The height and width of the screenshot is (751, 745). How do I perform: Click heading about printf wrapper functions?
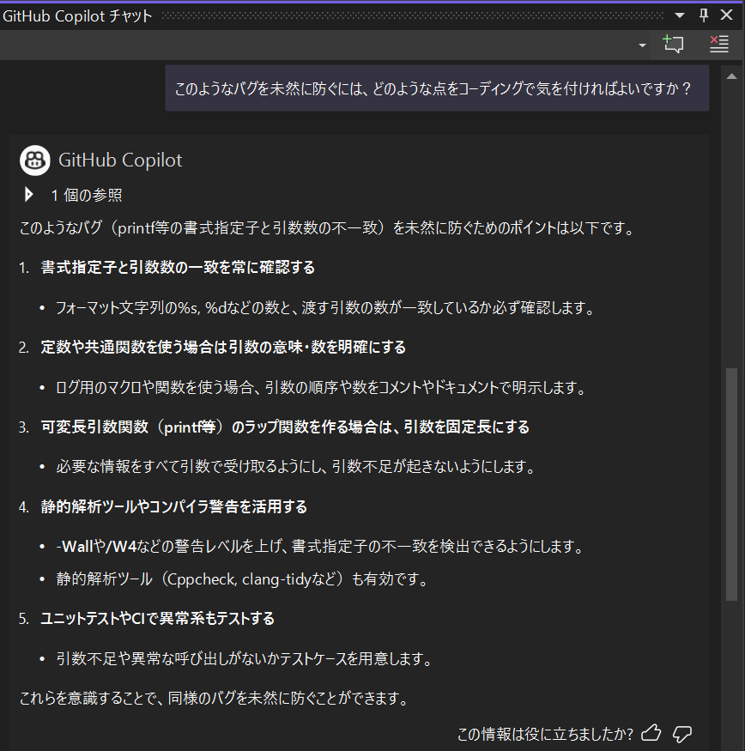click(x=285, y=427)
